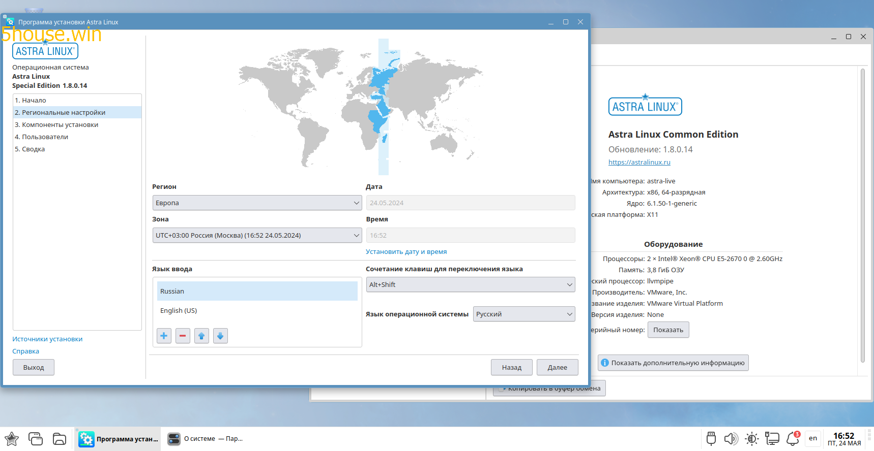Screen dimensions: 874x451
Task: Click the USB devices tray icon
Action: tap(711, 438)
